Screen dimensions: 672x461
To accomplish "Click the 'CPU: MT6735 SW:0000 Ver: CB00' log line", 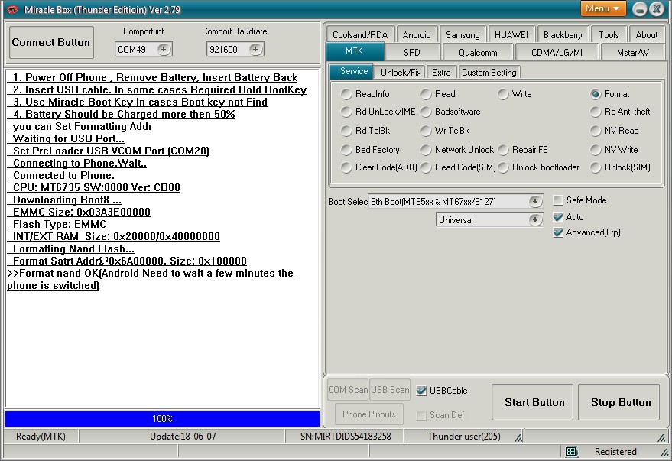I will pos(96,187).
